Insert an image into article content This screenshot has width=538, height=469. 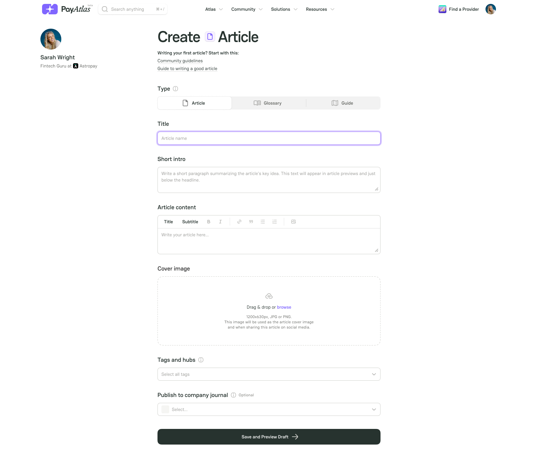click(293, 222)
